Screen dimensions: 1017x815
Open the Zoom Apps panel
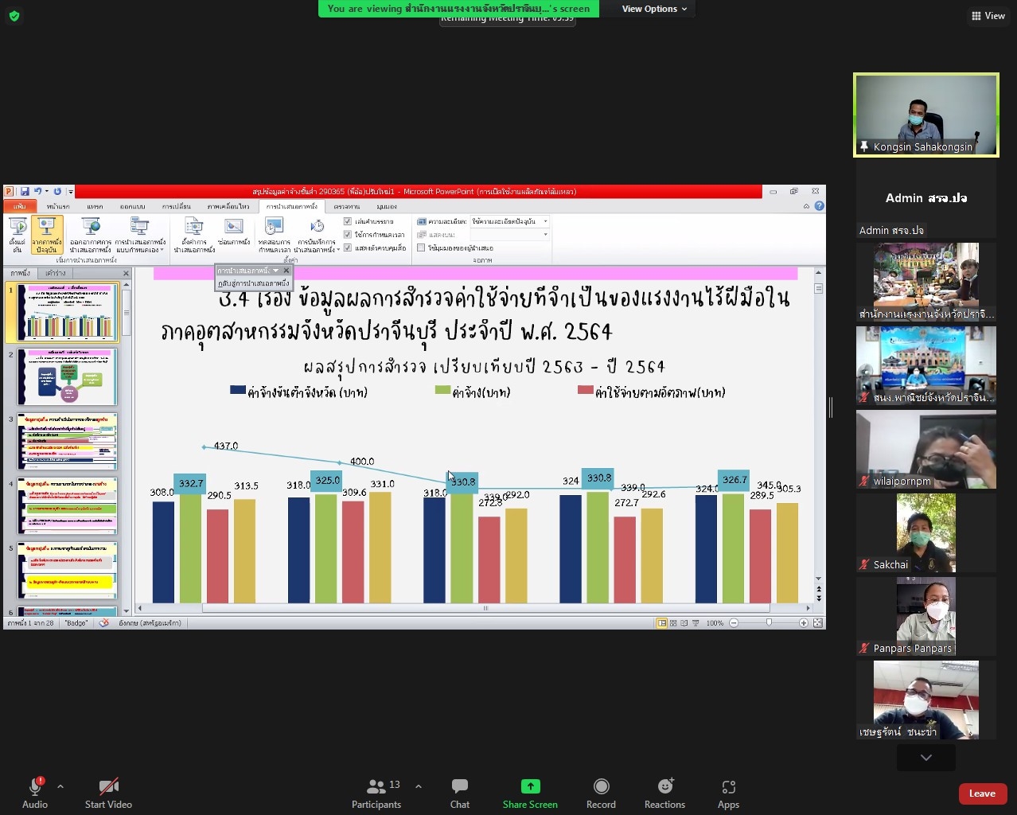(728, 793)
